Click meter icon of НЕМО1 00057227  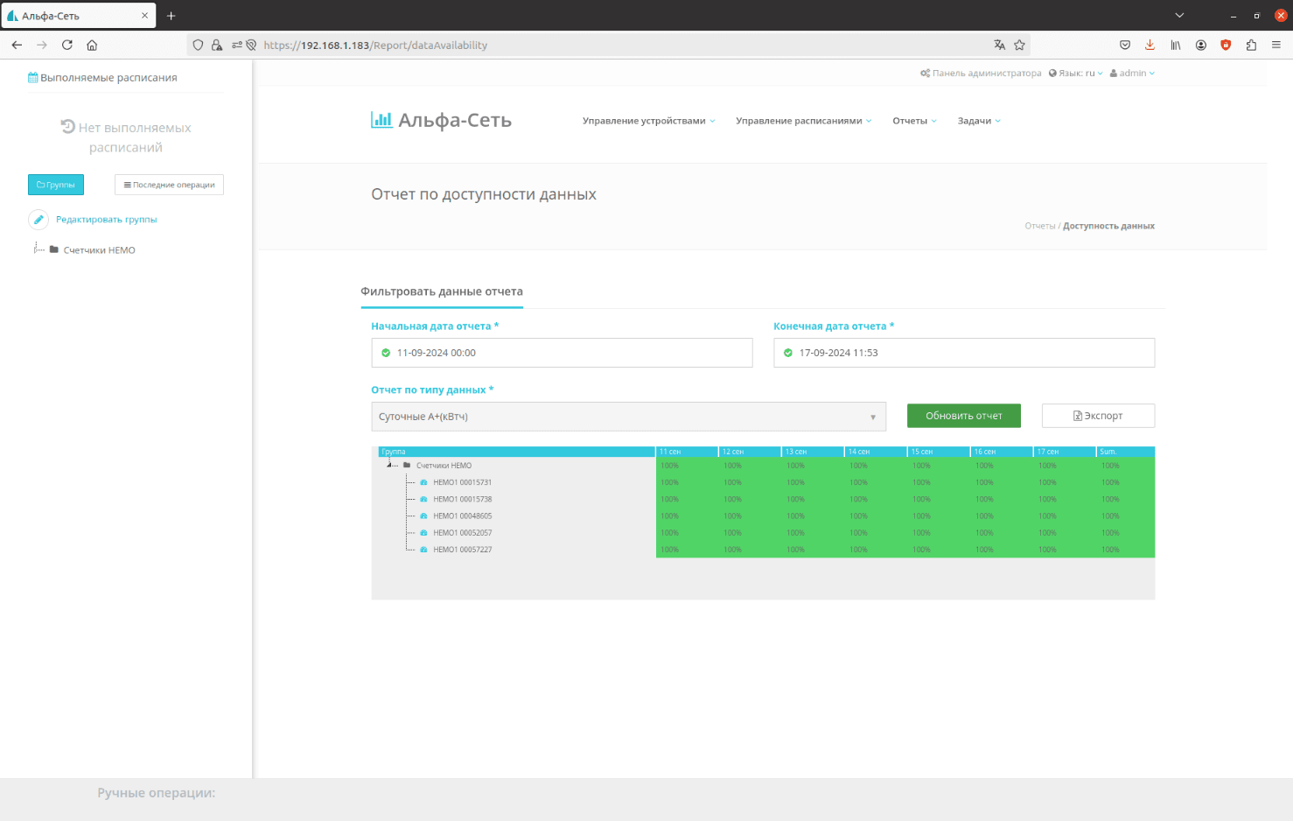click(x=424, y=550)
